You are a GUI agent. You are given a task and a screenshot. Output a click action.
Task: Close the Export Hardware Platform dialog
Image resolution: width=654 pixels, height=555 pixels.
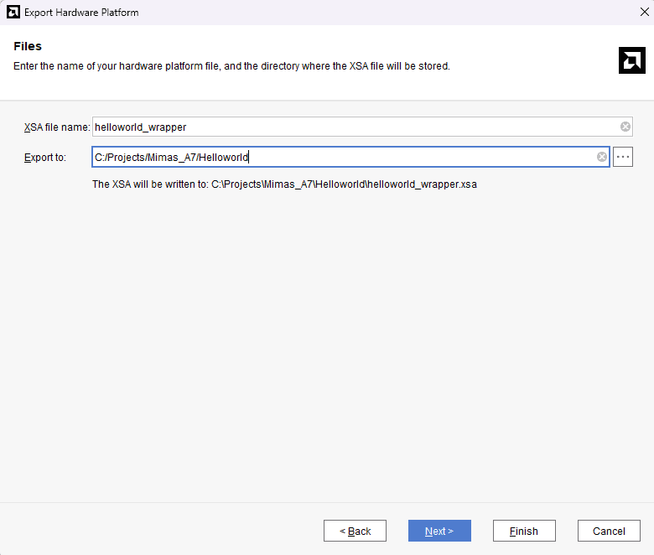tap(641, 13)
